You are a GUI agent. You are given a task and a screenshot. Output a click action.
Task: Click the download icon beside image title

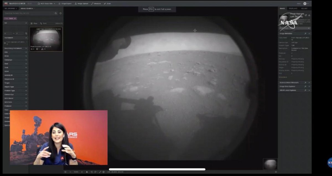tap(309, 15)
